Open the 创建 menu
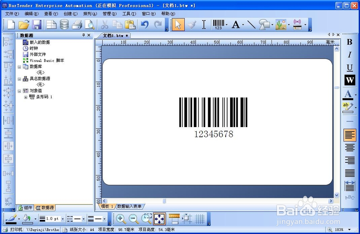 coord(71,14)
